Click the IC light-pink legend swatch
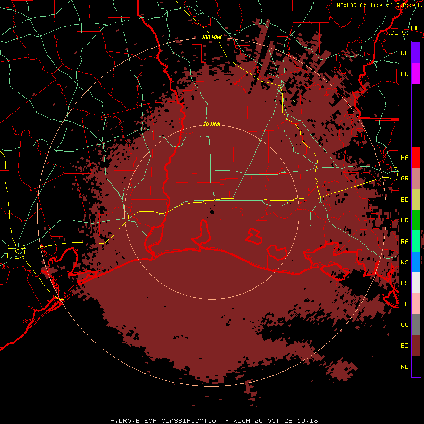This screenshot has width=424, height=424. [416, 304]
